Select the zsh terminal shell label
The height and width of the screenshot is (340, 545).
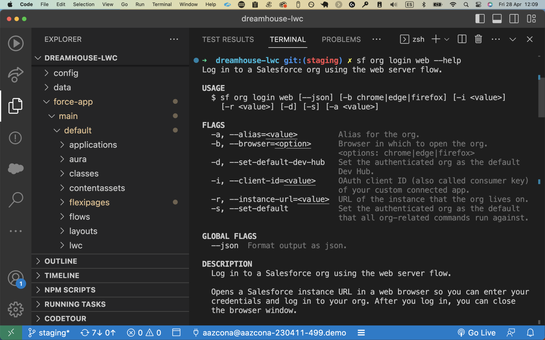pos(412,39)
